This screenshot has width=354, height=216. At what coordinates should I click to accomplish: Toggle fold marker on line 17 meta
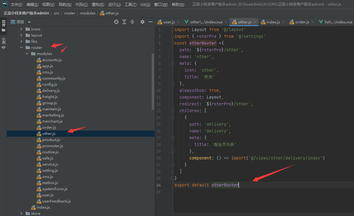pos(173,138)
